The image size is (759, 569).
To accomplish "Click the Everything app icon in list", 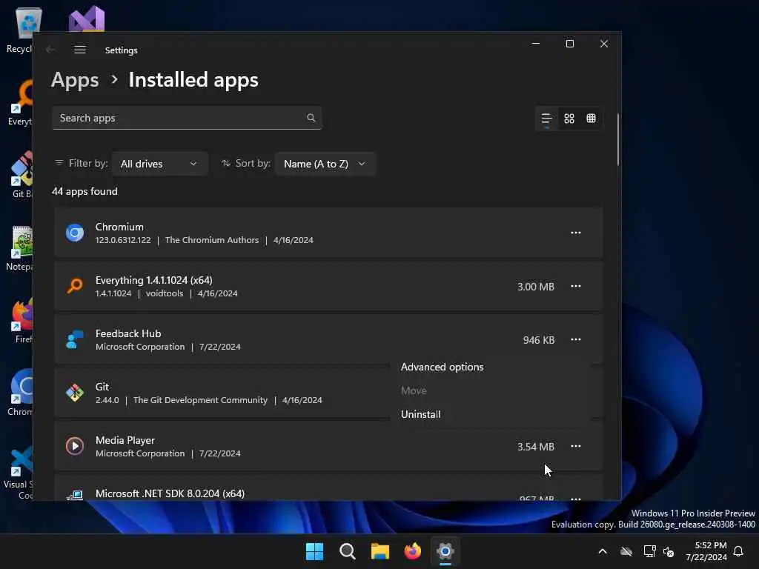I will (75, 286).
